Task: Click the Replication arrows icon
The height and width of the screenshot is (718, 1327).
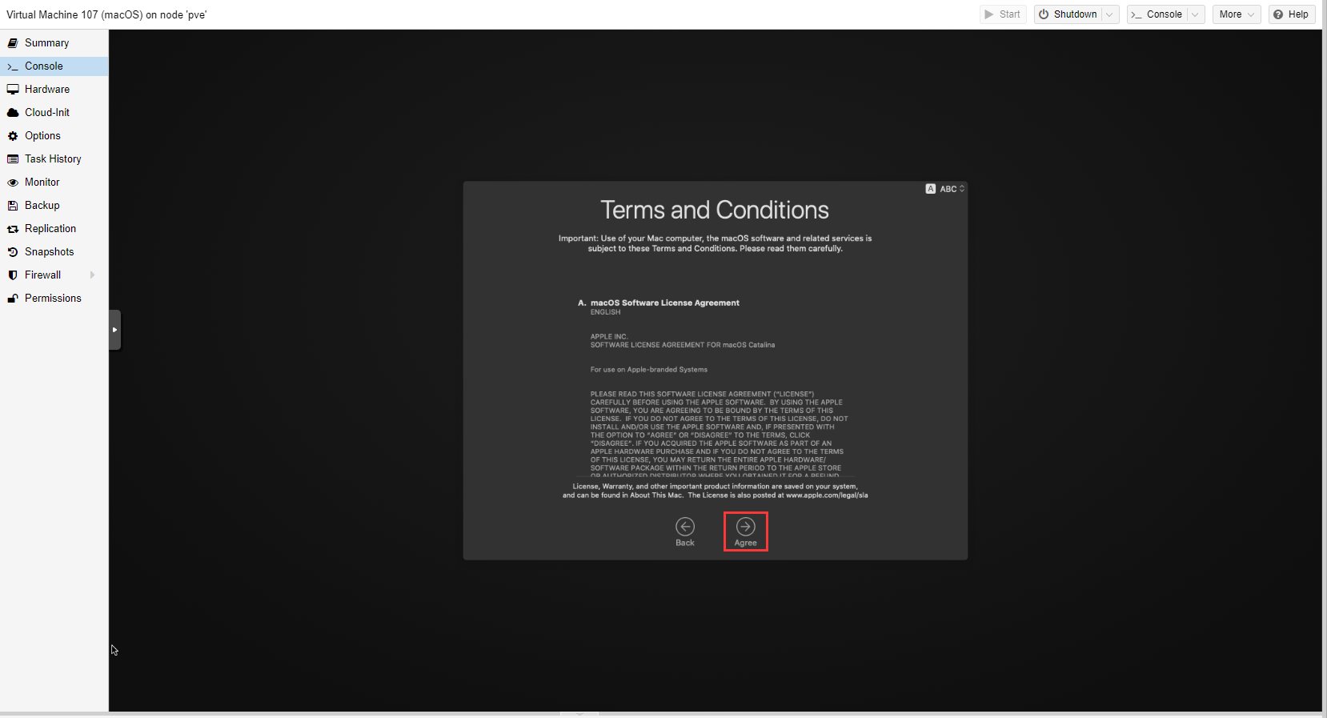Action: (x=13, y=229)
